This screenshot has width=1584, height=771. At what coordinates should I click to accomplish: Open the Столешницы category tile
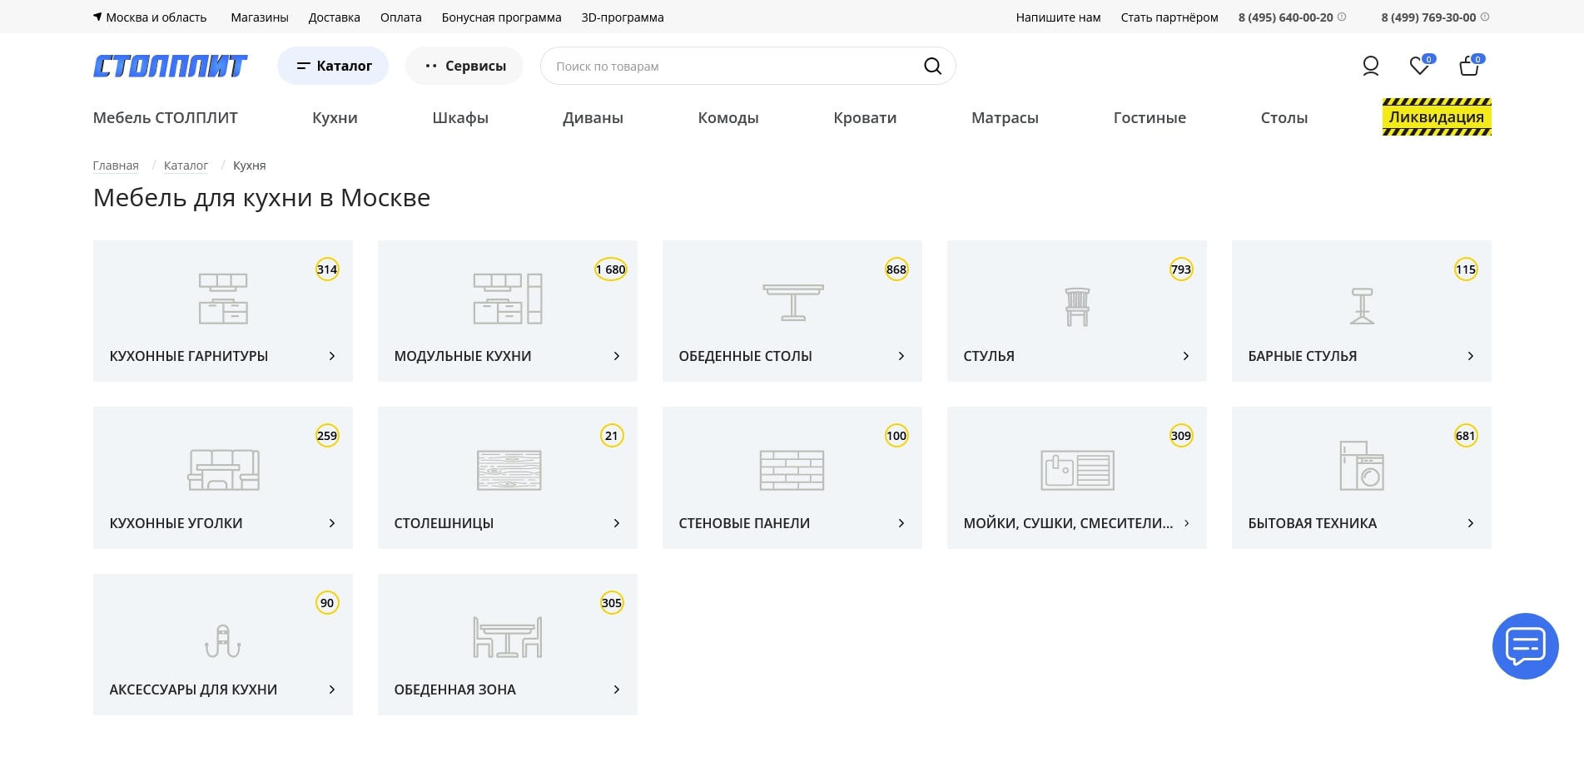coord(507,477)
